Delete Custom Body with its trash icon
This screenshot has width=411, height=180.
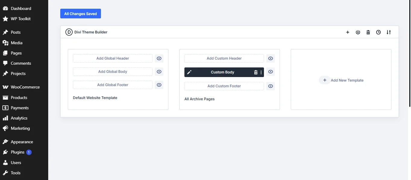[256, 72]
